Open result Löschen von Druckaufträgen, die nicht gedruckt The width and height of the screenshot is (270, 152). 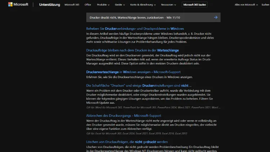pyautogui.click(x=127, y=142)
